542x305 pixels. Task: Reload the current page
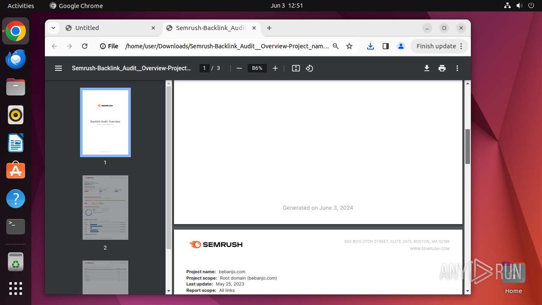point(85,46)
